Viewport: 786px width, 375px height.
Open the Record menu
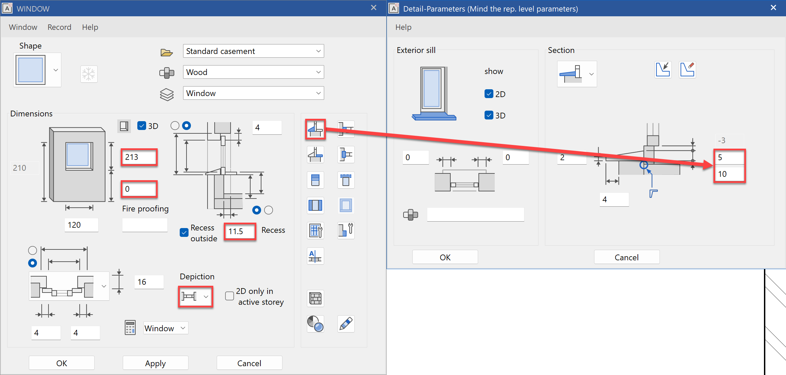[x=59, y=27]
